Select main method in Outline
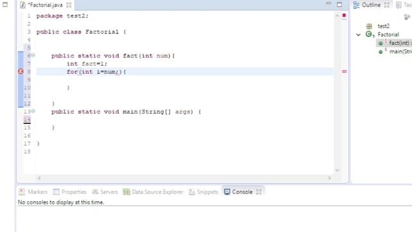This screenshot has width=412, height=232. coord(400,52)
